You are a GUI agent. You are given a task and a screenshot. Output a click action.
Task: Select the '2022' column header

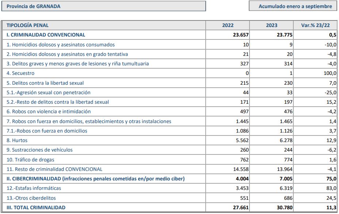coord(228,25)
